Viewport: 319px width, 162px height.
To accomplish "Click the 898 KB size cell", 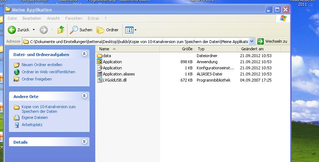I will coord(186,62).
